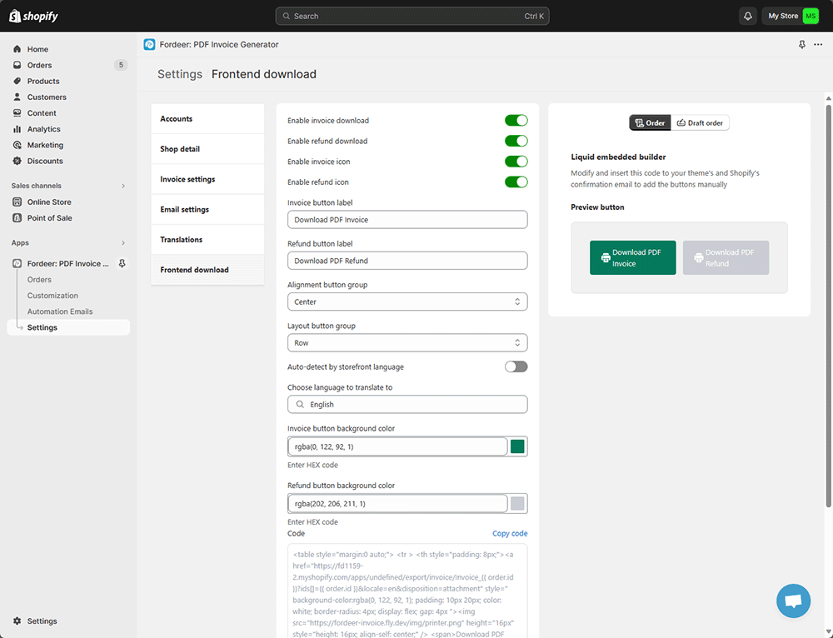Screen dimensions: 833x638
Task: Open Accounts settings tab
Action: coord(207,119)
